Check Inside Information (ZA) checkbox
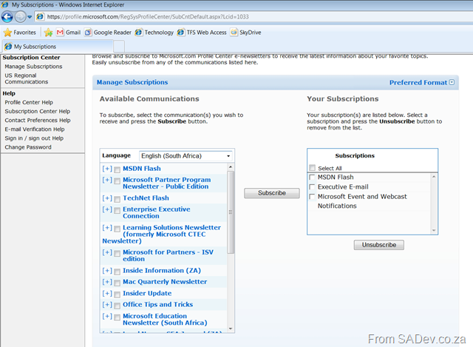Screen dimensions: 473x347 117,272
